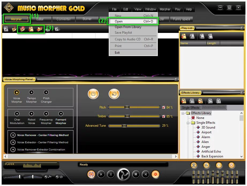Image resolution: width=247 pixels, height=186 pixels.
Task: Select the Pitch Changer radio button
Action: pos(46,92)
